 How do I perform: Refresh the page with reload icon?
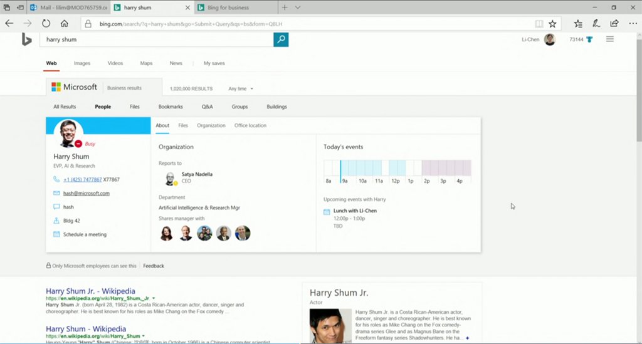(x=46, y=23)
